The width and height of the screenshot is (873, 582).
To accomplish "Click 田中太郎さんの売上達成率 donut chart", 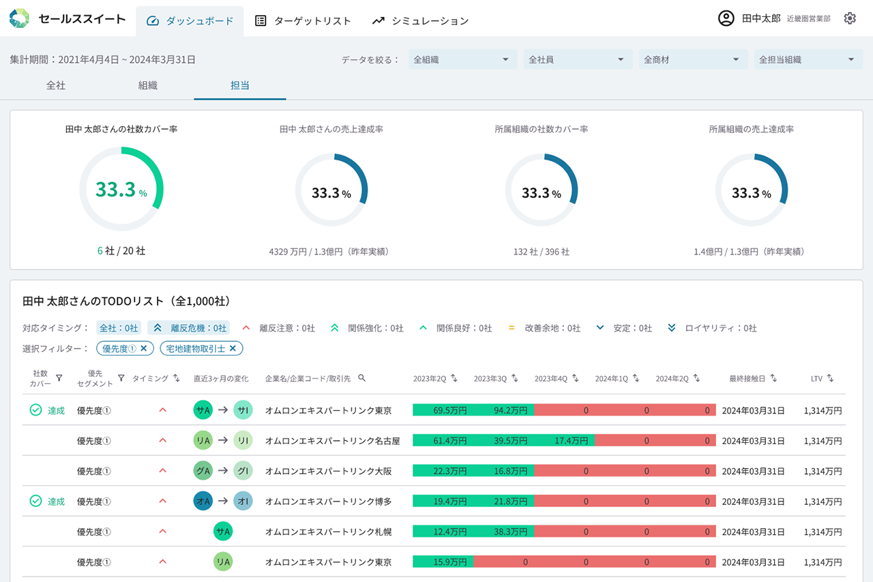I will [x=331, y=190].
